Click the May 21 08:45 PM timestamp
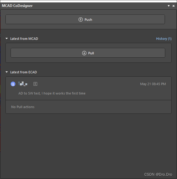The width and height of the screenshot is (177, 179). (153, 84)
